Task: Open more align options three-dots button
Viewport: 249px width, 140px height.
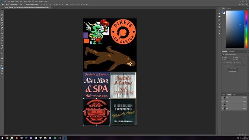Action: point(67,4)
